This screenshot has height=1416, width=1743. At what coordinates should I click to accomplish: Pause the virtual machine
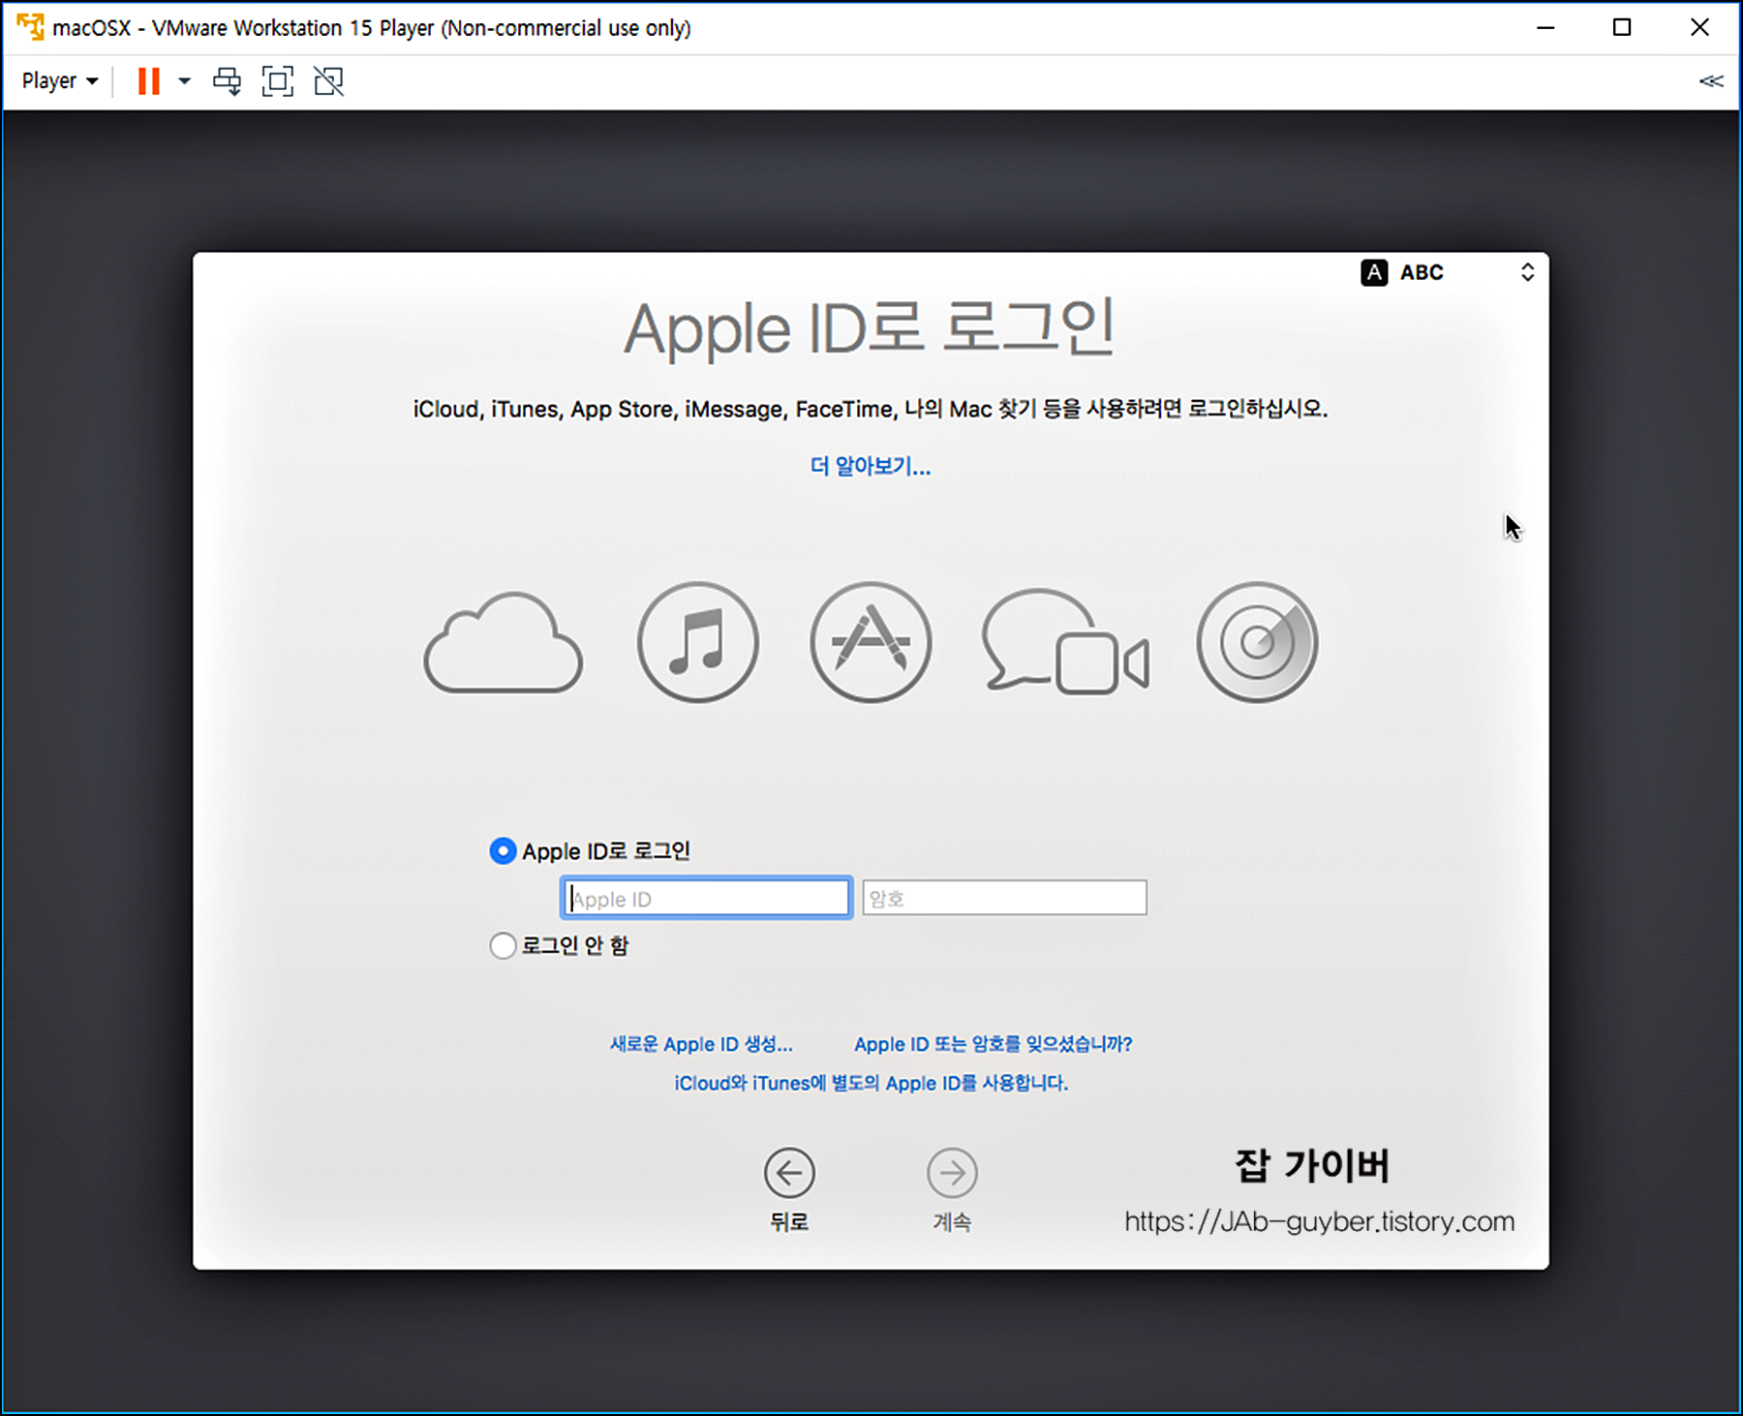[x=148, y=81]
